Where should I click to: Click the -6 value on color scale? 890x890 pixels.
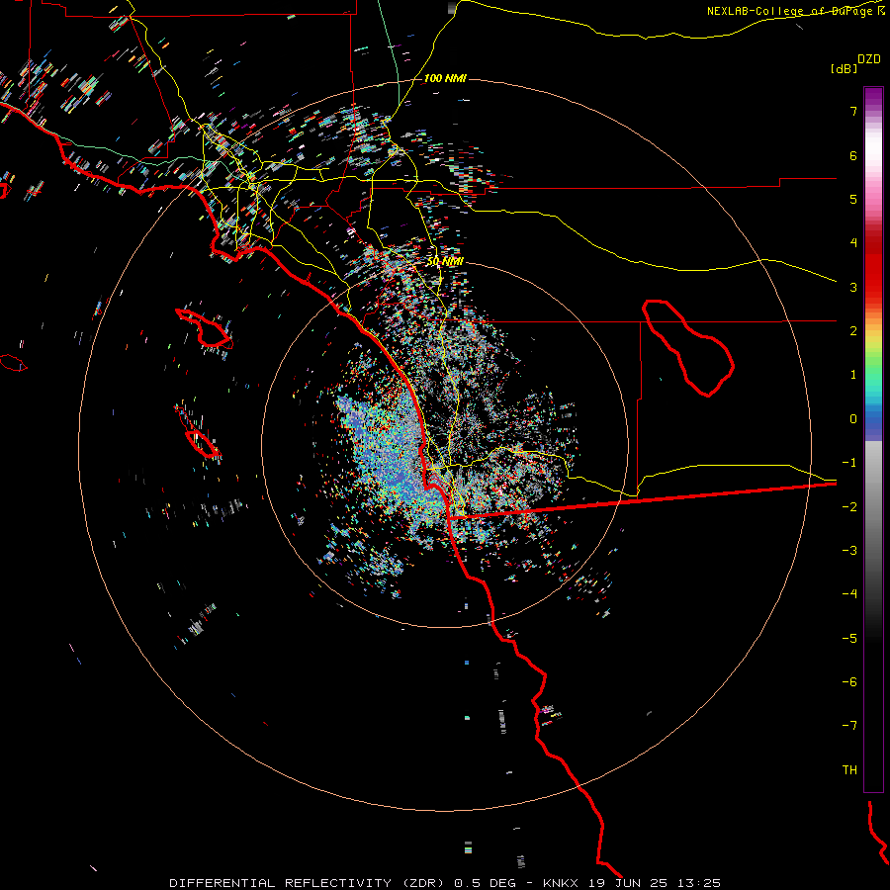click(x=849, y=682)
